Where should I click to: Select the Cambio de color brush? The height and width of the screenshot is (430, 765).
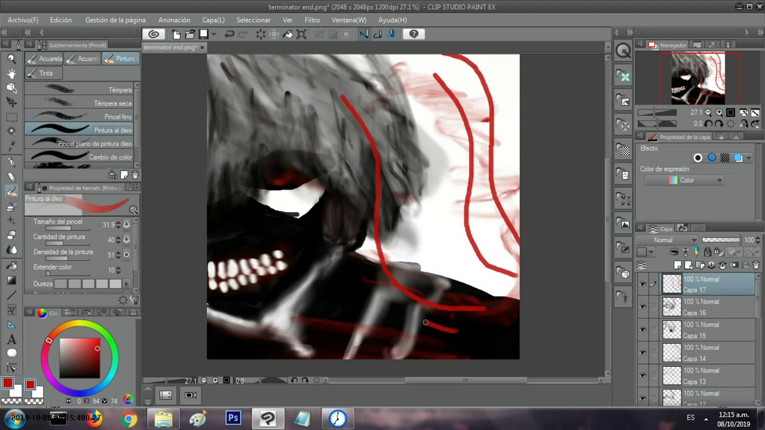(79, 157)
